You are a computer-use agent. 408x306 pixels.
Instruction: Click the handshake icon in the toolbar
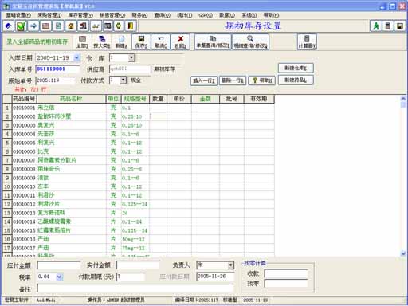click(x=83, y=25)
